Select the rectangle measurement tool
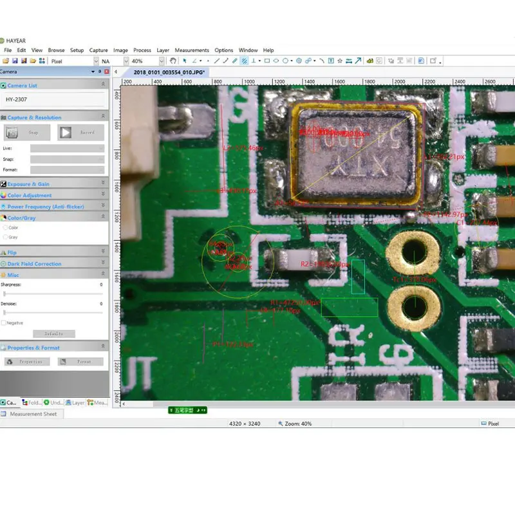515x515 pixels. pyautogui.click(x=267, y=61)
